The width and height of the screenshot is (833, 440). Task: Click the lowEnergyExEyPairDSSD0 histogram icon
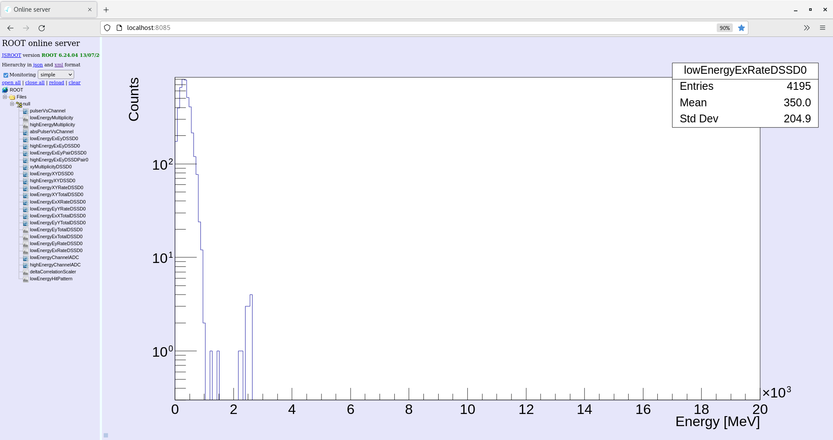click(x=26, y=153)
